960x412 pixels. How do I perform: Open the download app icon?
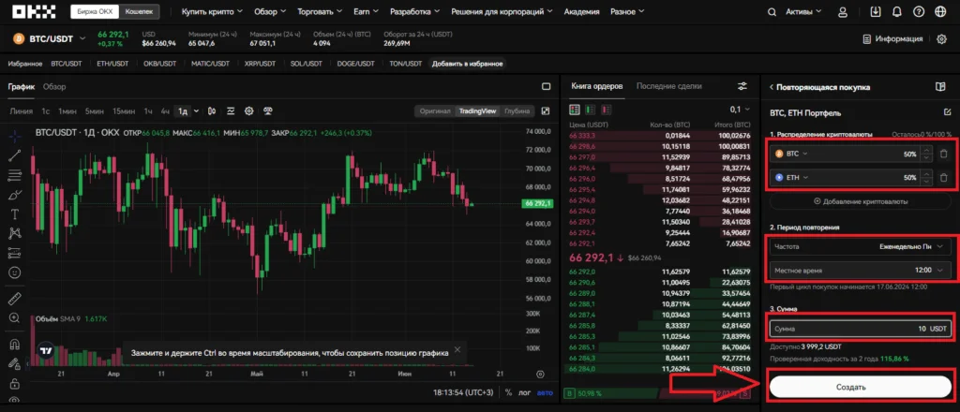[x=877, y=11]
